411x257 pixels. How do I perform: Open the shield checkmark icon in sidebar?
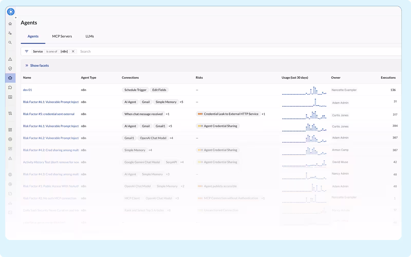tap(10, 69)
